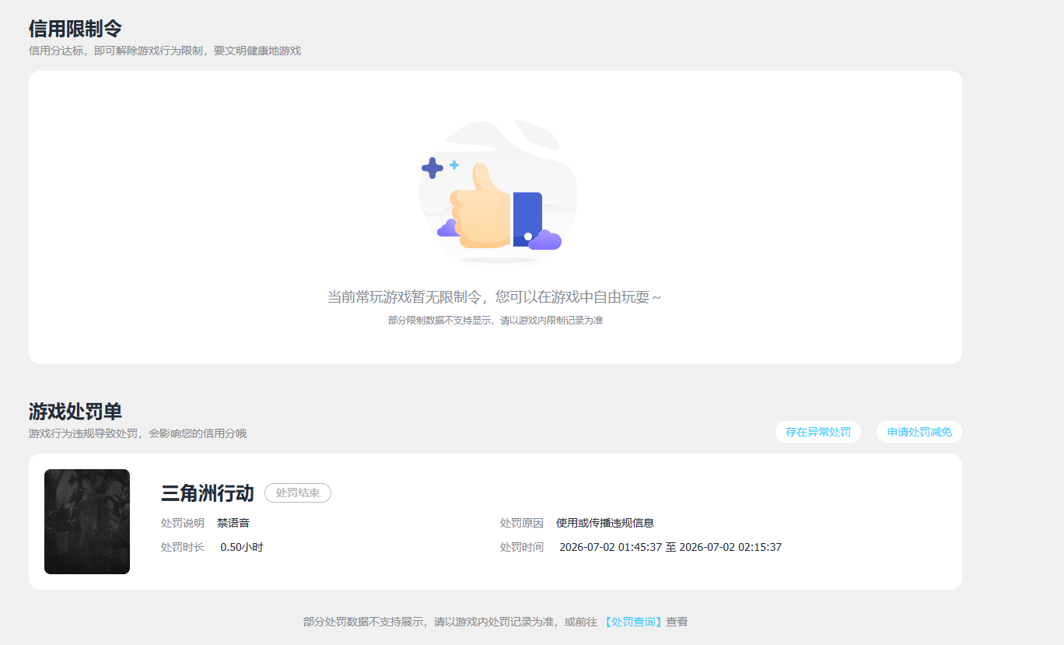1064x645 pixels.
Task: Click the 当前常玩游戏暂无限制令 message
Action: tap(495, 297)
